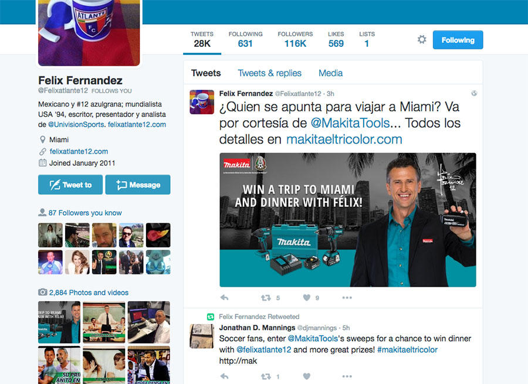Image resolution: width=528 pixels, height=384 pixels.
Task: Click the Tweet to button
Action: tap(70, 185)
